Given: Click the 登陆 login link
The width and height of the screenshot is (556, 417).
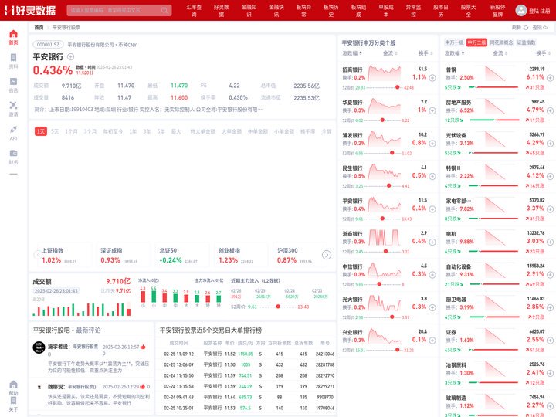Looking at the screenshot, I should (x=534, y=11).
